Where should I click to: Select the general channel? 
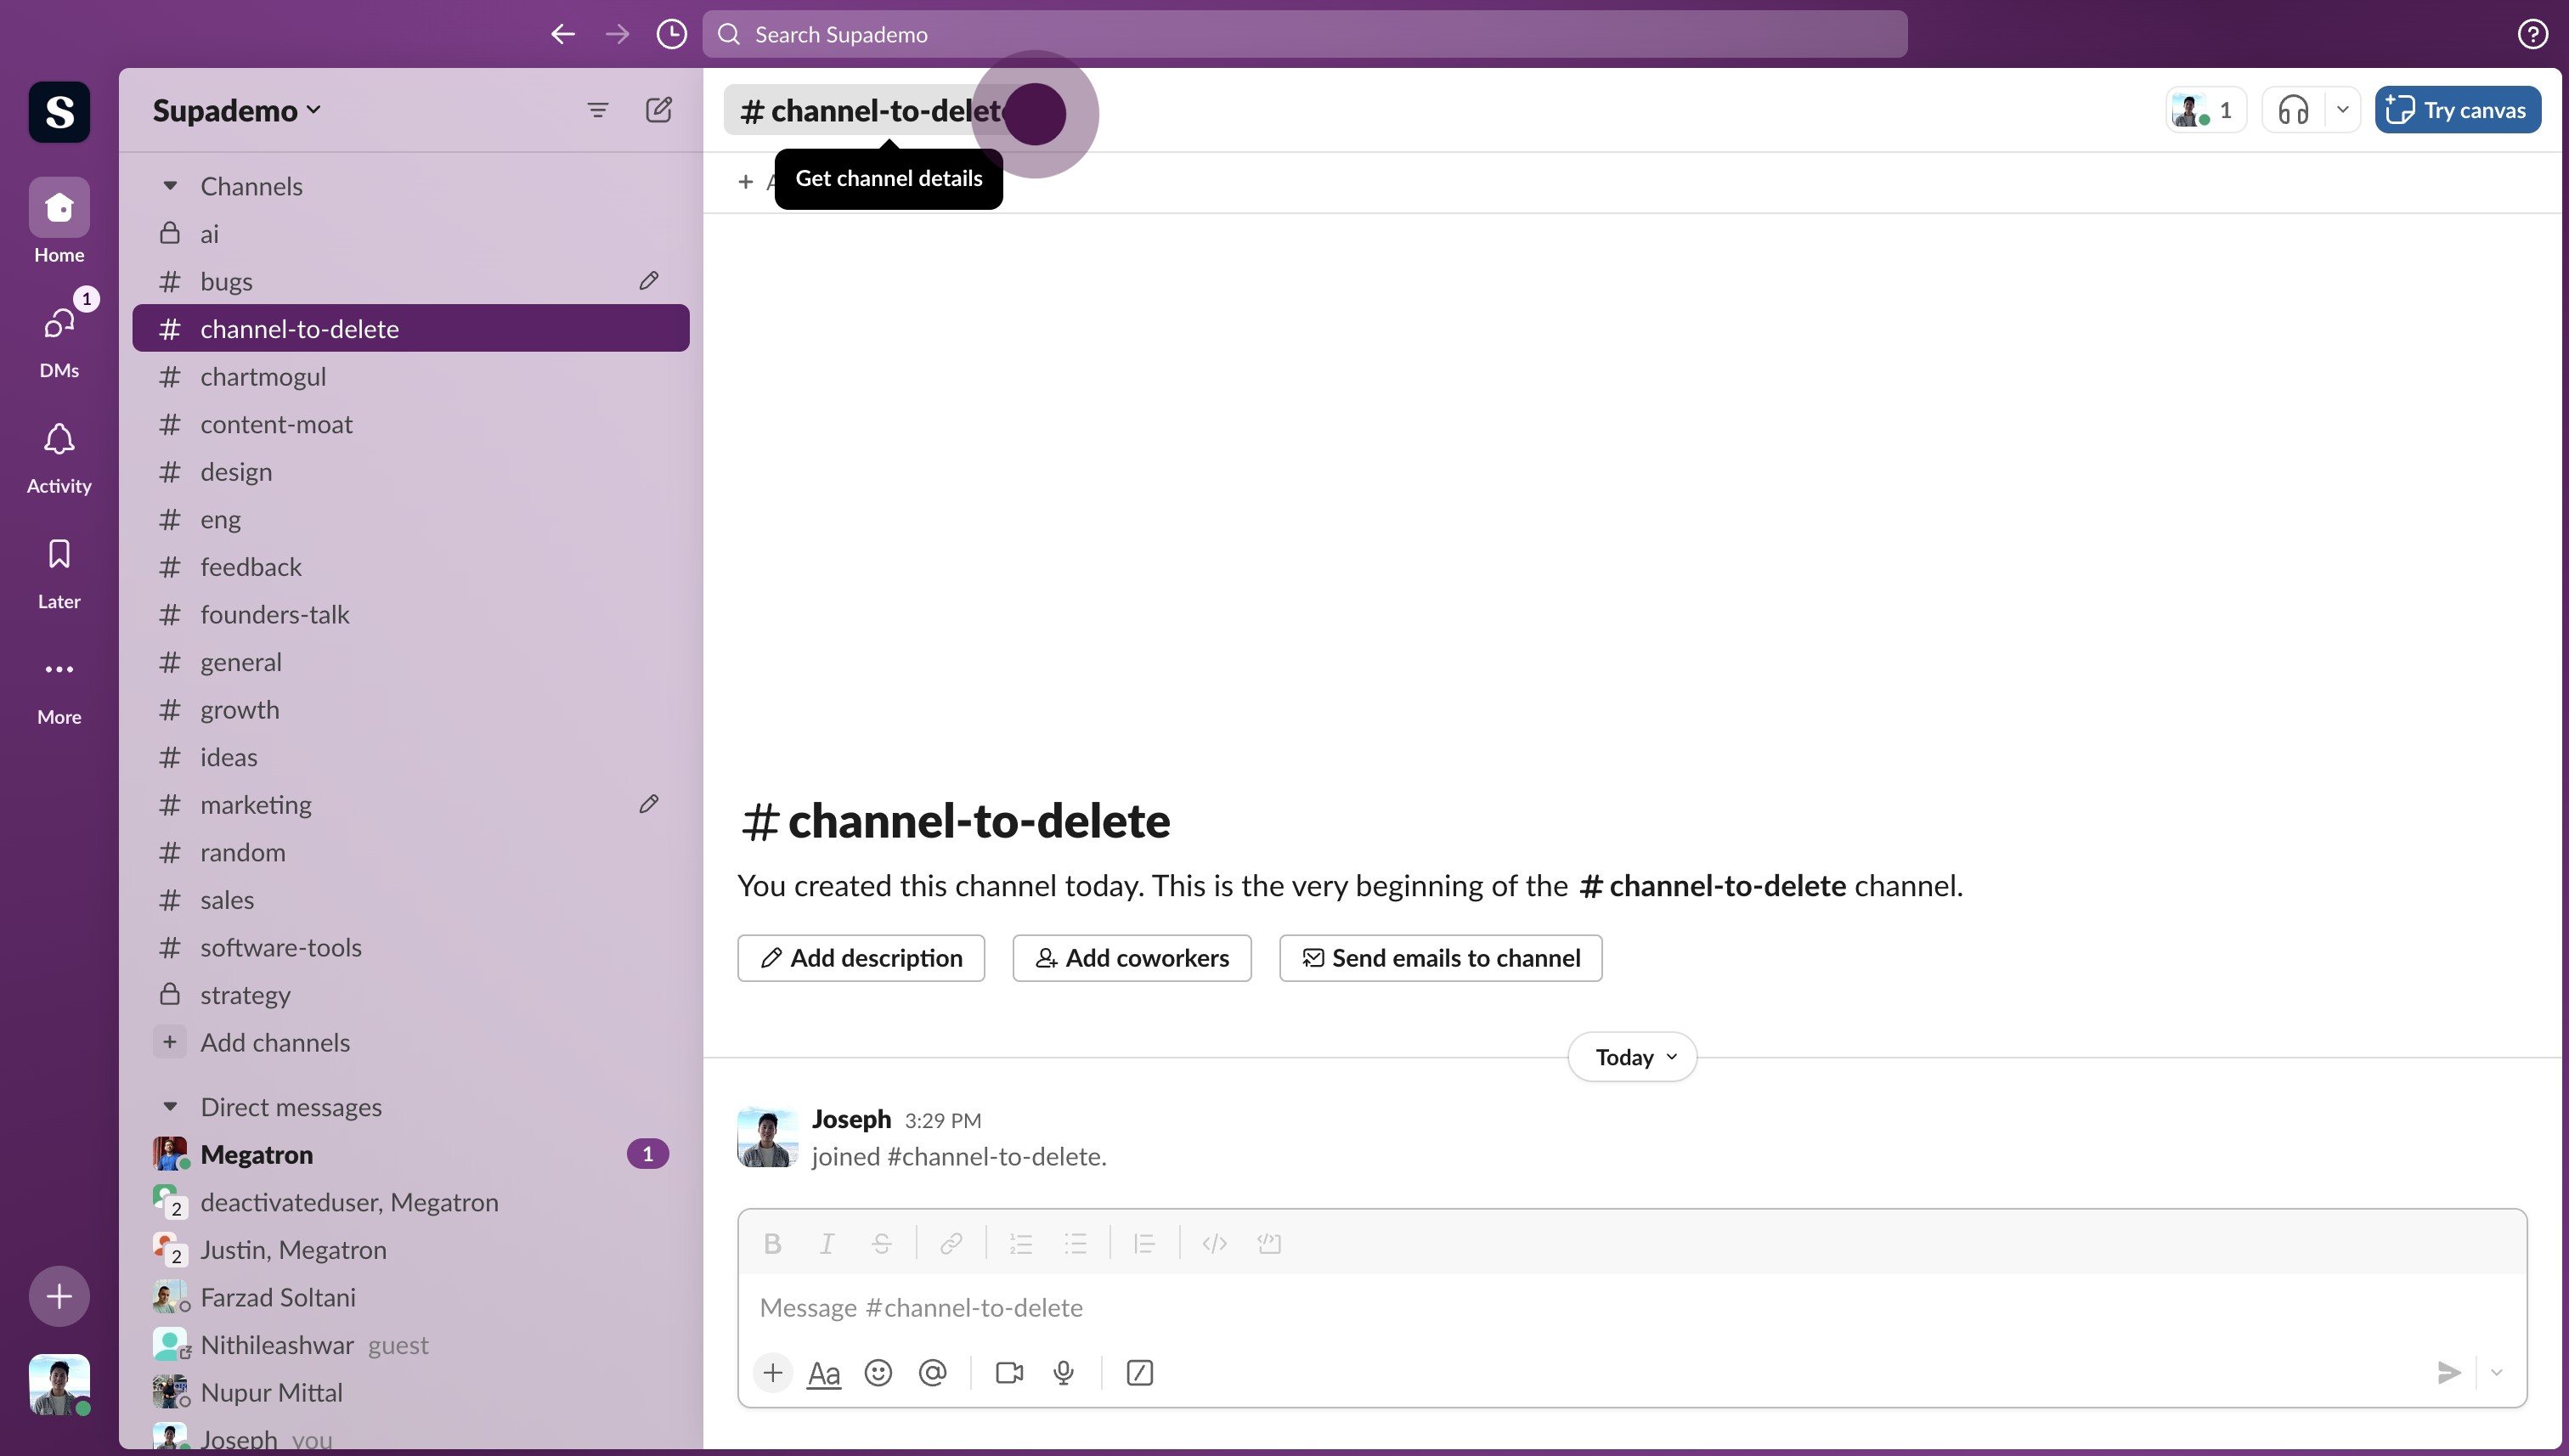click(240, 662)
